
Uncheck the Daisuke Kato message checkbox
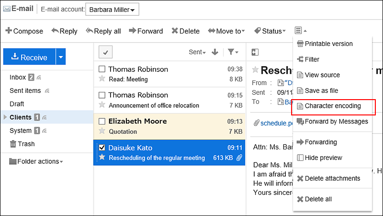coord(102,148)
